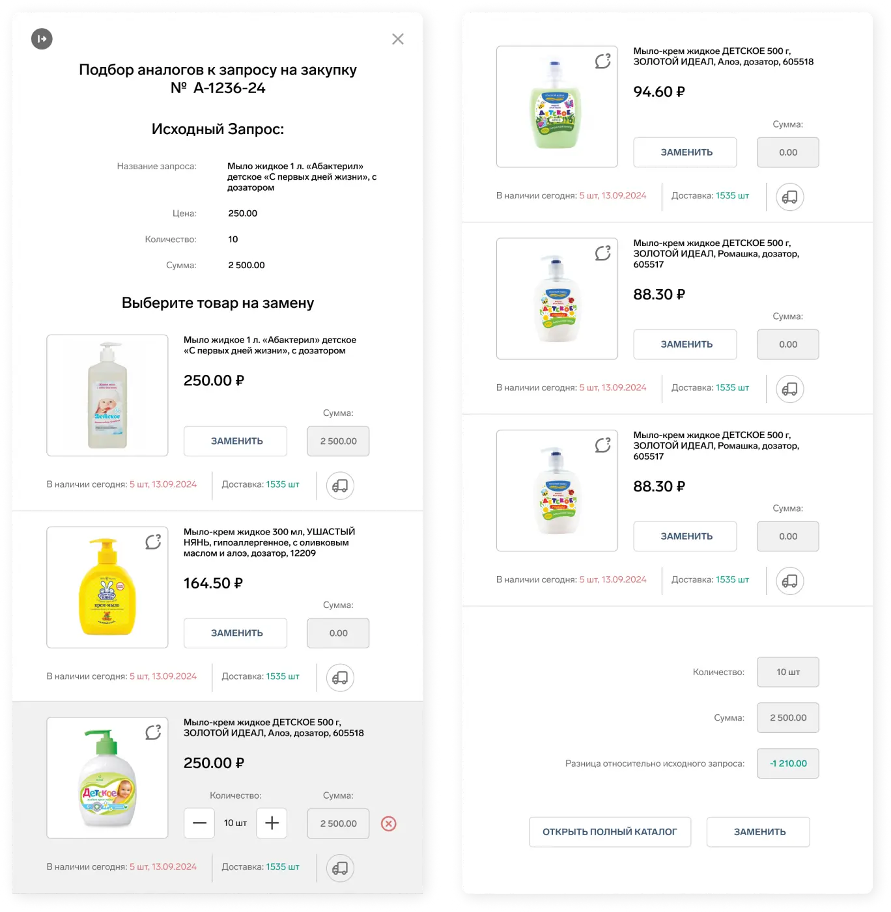
Task: Increase quantity with the plus button
Action: click(x=272, y=823)
